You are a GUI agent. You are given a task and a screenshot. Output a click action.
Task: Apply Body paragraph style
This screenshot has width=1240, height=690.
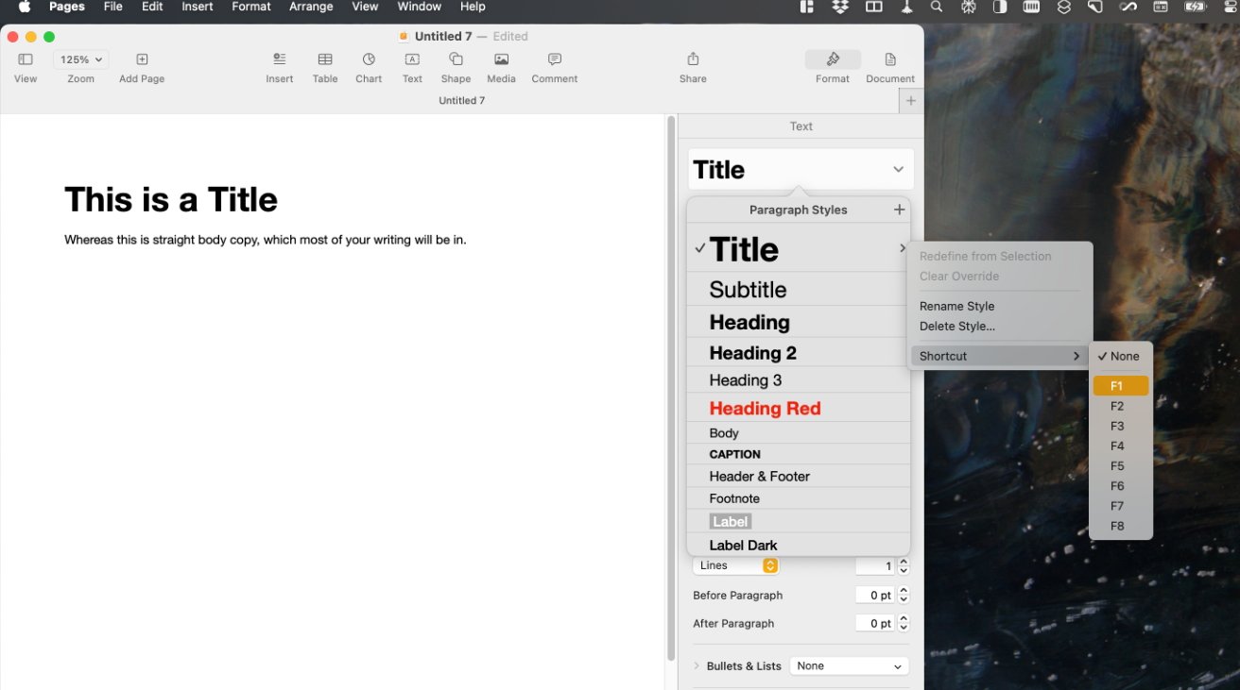[799, 433]
